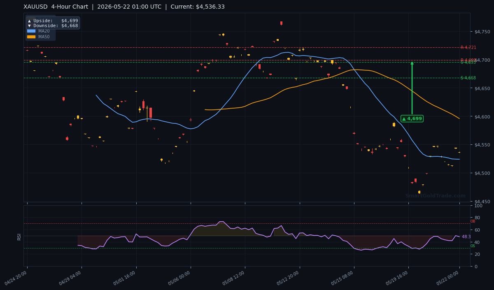Click the $4,750 price axis label

point(482,32)
